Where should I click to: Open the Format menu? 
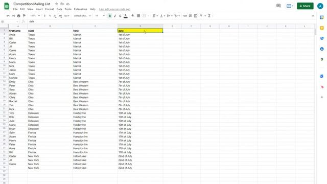50,9
